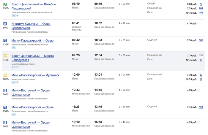Viewport: 208px width, 135px height.
Task: Click Институт Культуры departure station at 06:41
Action: click(x=77, y=28)
